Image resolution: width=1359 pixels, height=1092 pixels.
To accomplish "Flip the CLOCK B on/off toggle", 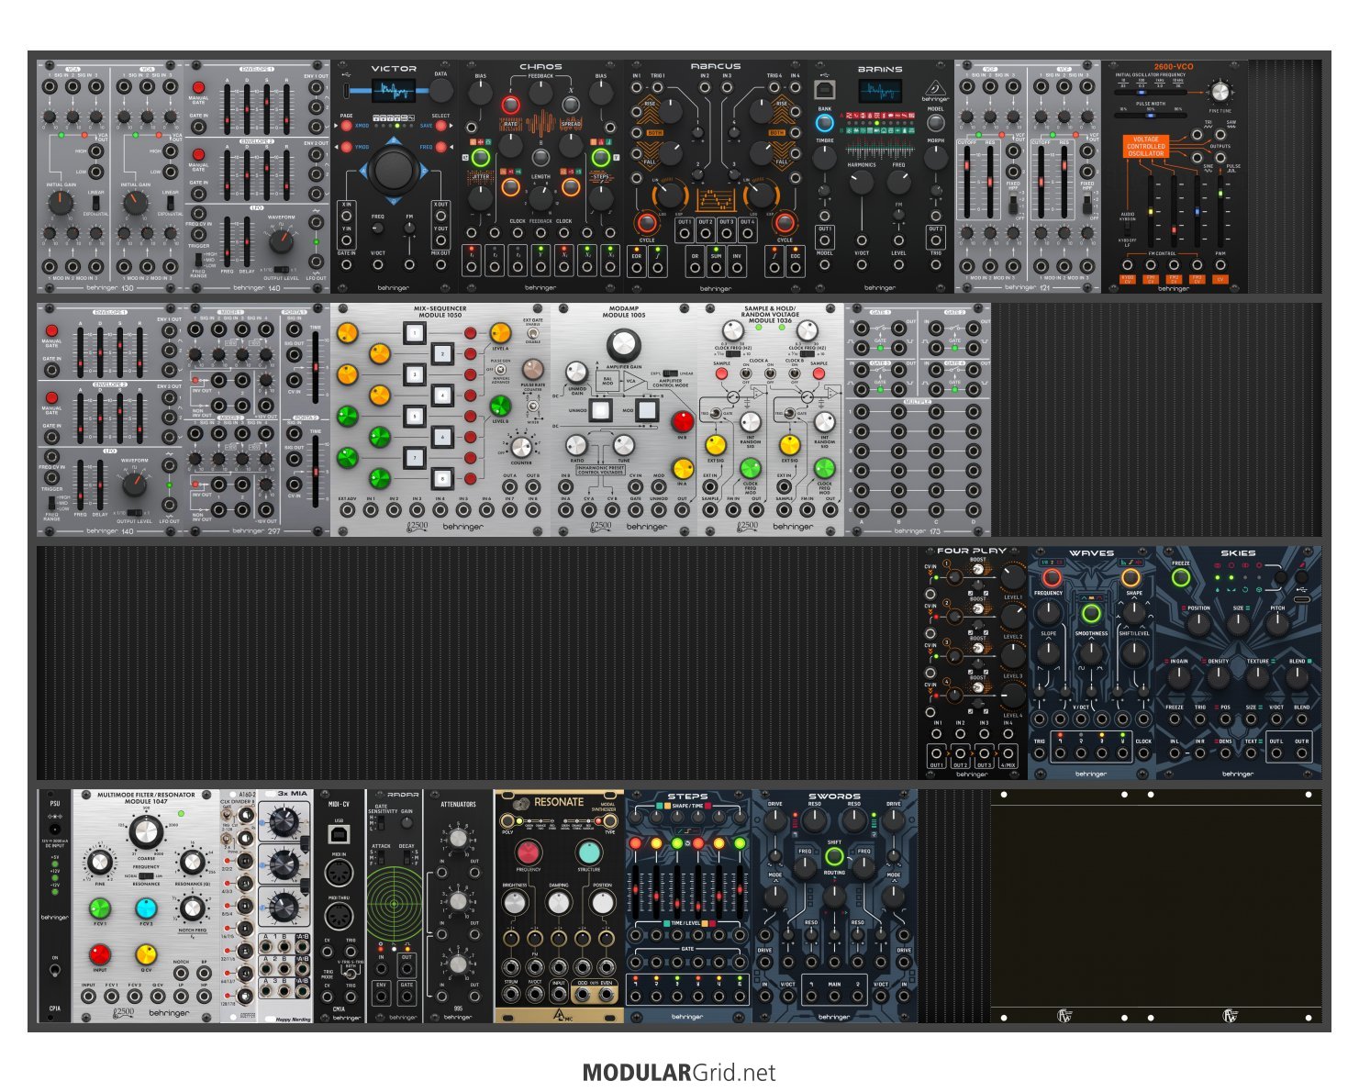I will tap(793, 372).
